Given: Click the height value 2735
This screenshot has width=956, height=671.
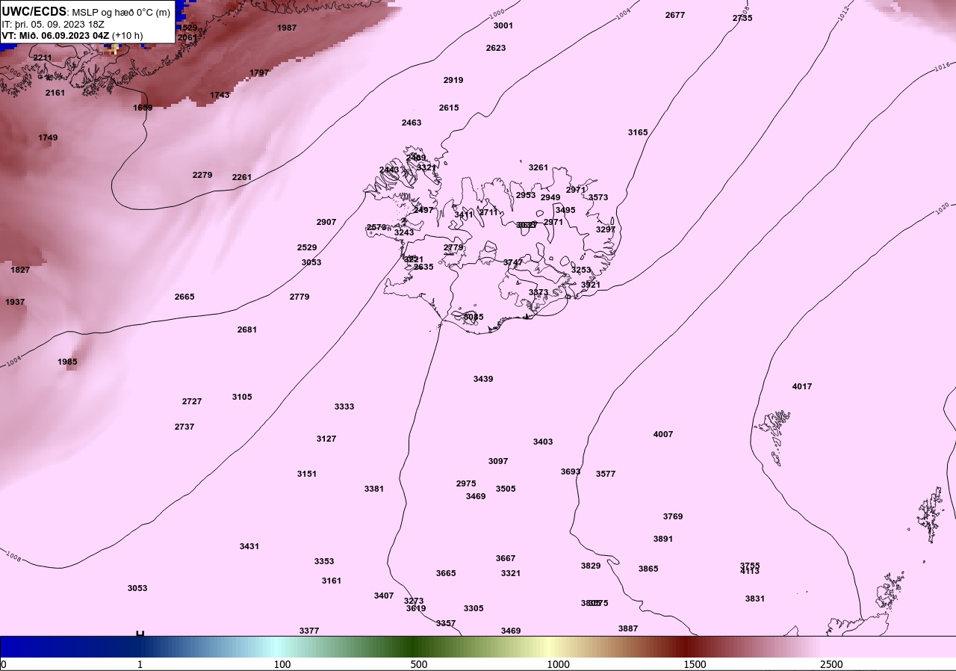Looking at the screenshot, I should (742, 18).
